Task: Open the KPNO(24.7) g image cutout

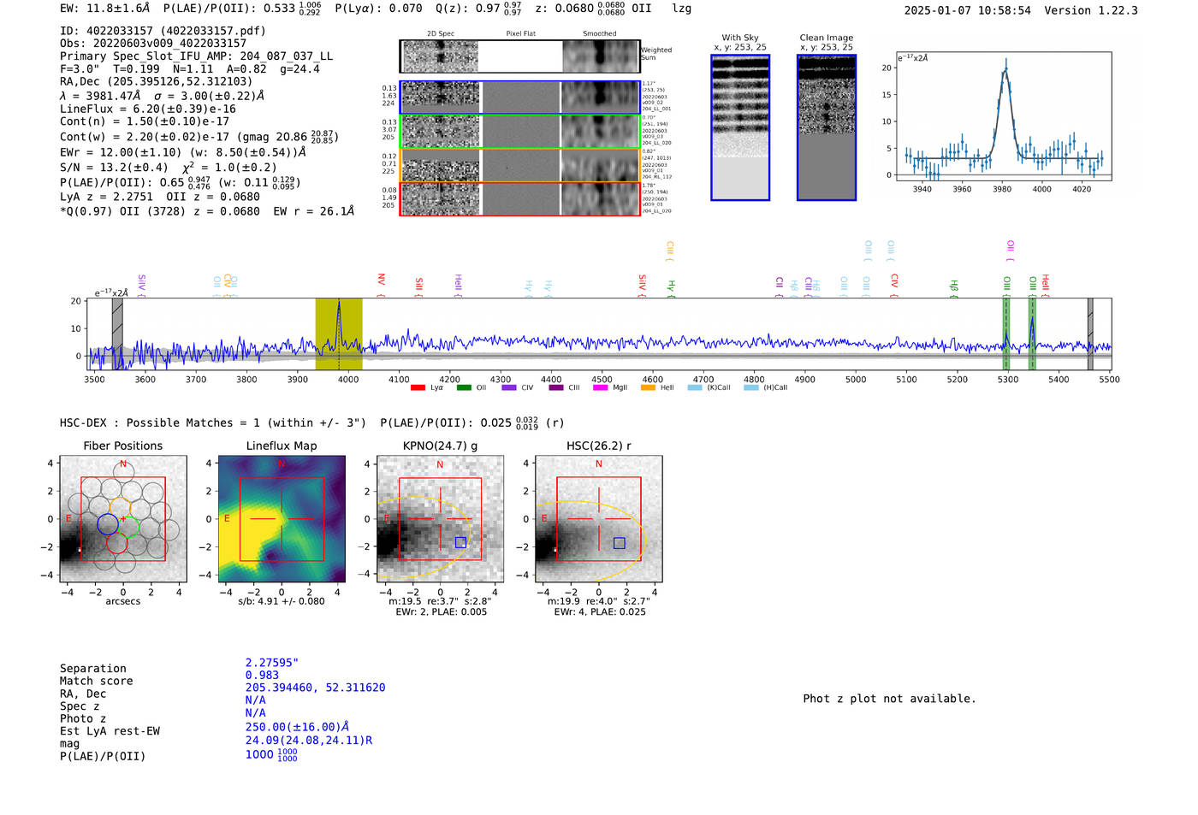Action: [440, 518]
